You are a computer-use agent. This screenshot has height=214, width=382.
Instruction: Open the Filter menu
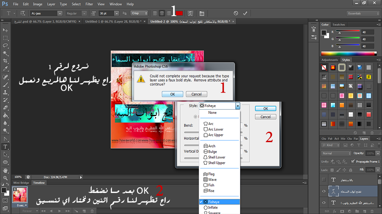tap(89, 4)
